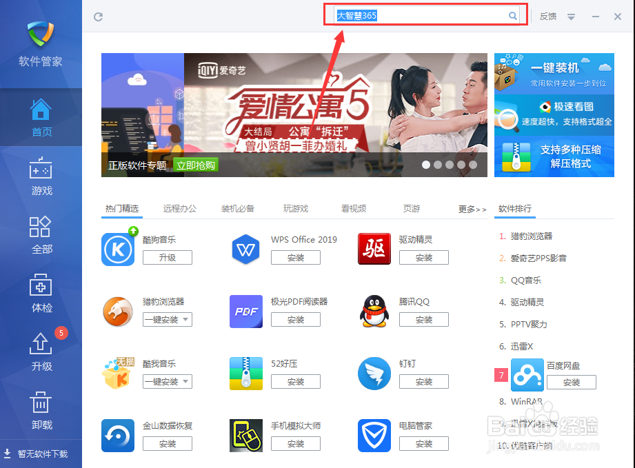635x468 pixels.
Task: Click the refresh icon in the top bar
Action: click(98, 17)
